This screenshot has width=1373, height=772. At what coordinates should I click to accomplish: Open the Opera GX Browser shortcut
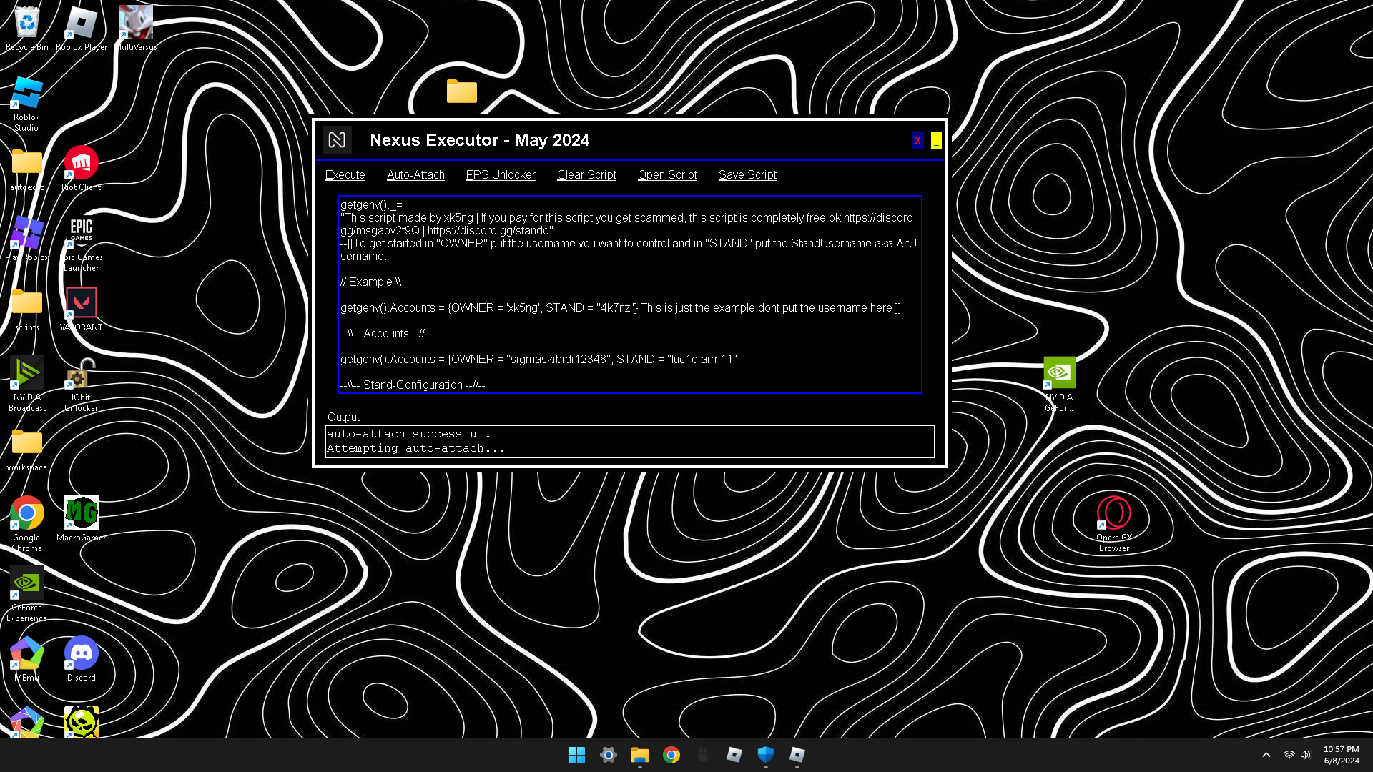(x=1113, y=514)
